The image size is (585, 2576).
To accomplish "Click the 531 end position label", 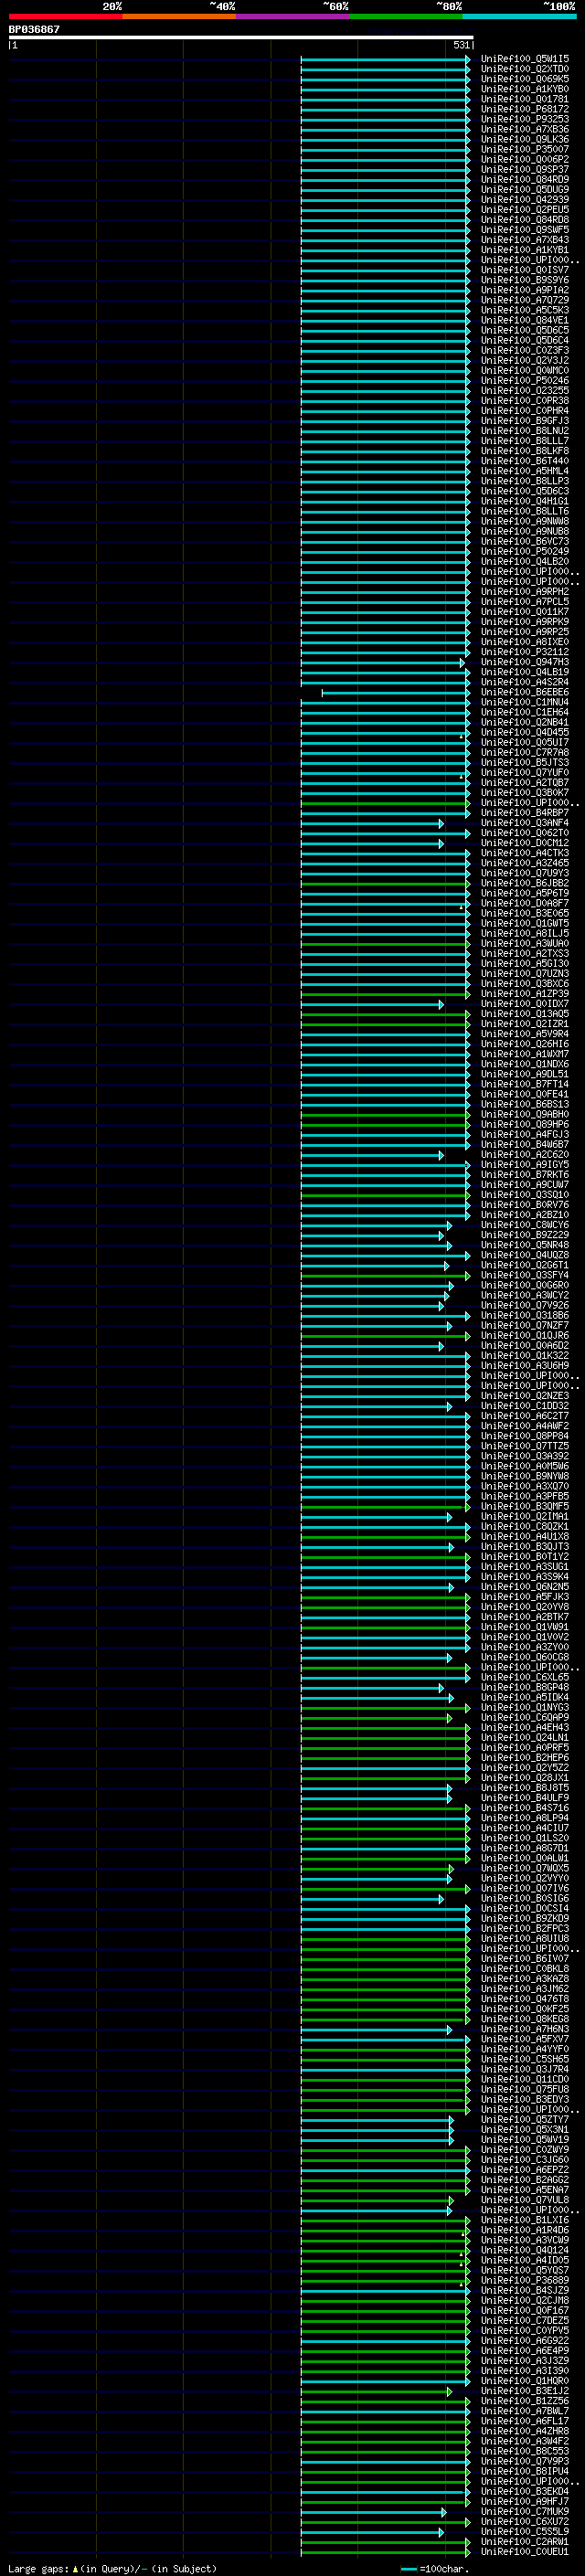I will click(x=461, y=45).
